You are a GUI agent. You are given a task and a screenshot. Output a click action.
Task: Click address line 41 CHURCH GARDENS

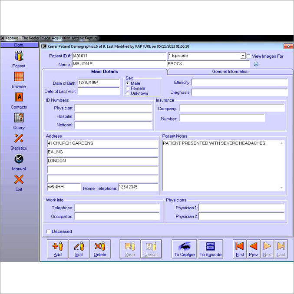click(x=102, y=143)
